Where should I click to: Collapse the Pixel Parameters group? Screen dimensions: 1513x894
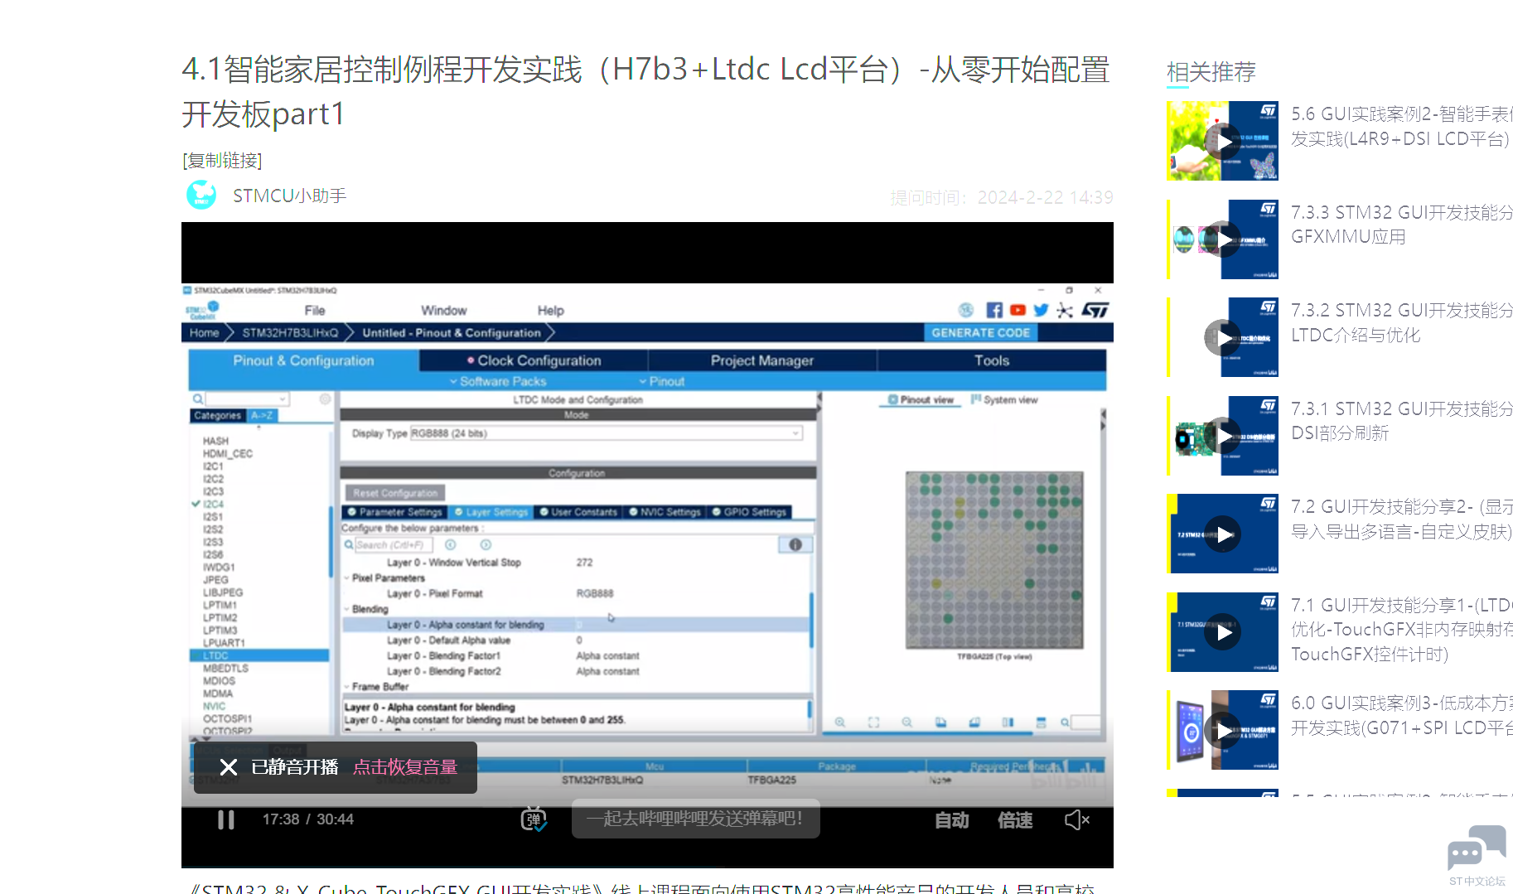[347, 578]
